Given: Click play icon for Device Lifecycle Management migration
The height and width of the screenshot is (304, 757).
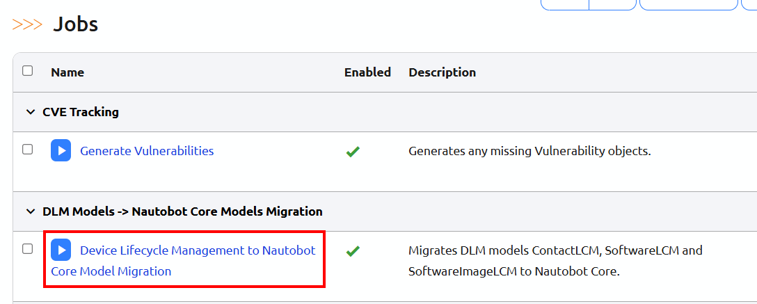Looking at the screenshot, I should 61,250.
